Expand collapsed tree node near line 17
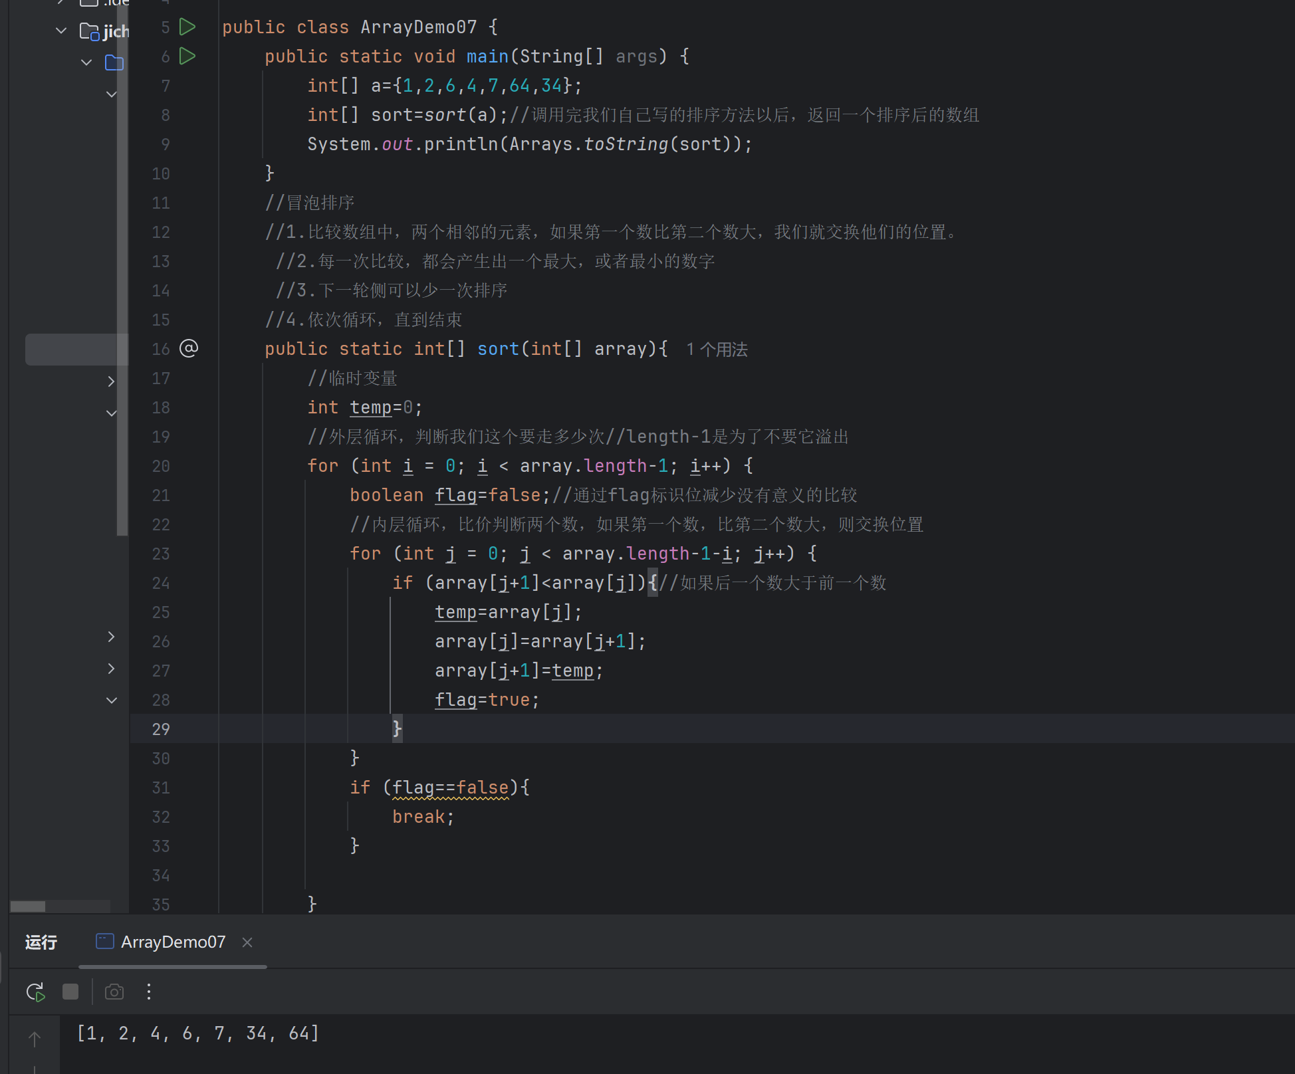Viewport: 1295px width, 1074px height. (x=111, y=381)
